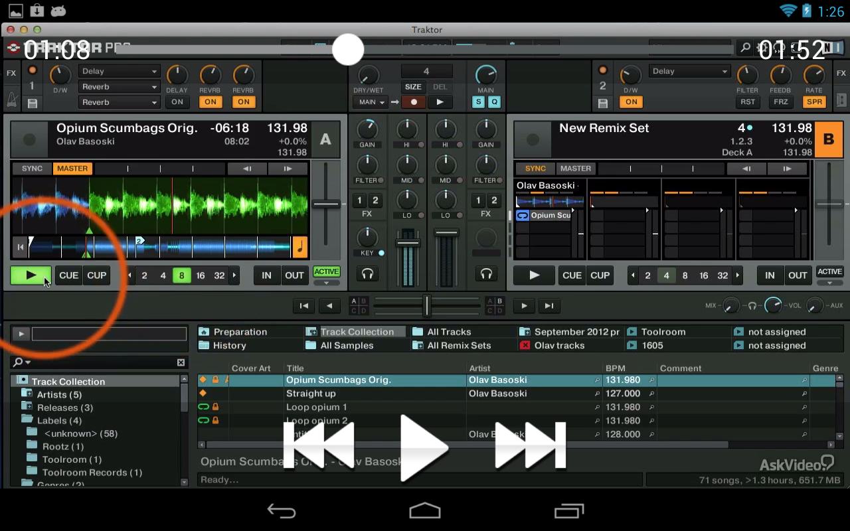
Task: Disable Deck A MASTER toggle
Action: [72, 169]
